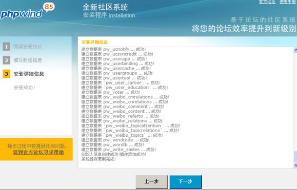Open the 使用手册 link in header
Viewport: 297px width, 190px height.
[x=288, y=2]
